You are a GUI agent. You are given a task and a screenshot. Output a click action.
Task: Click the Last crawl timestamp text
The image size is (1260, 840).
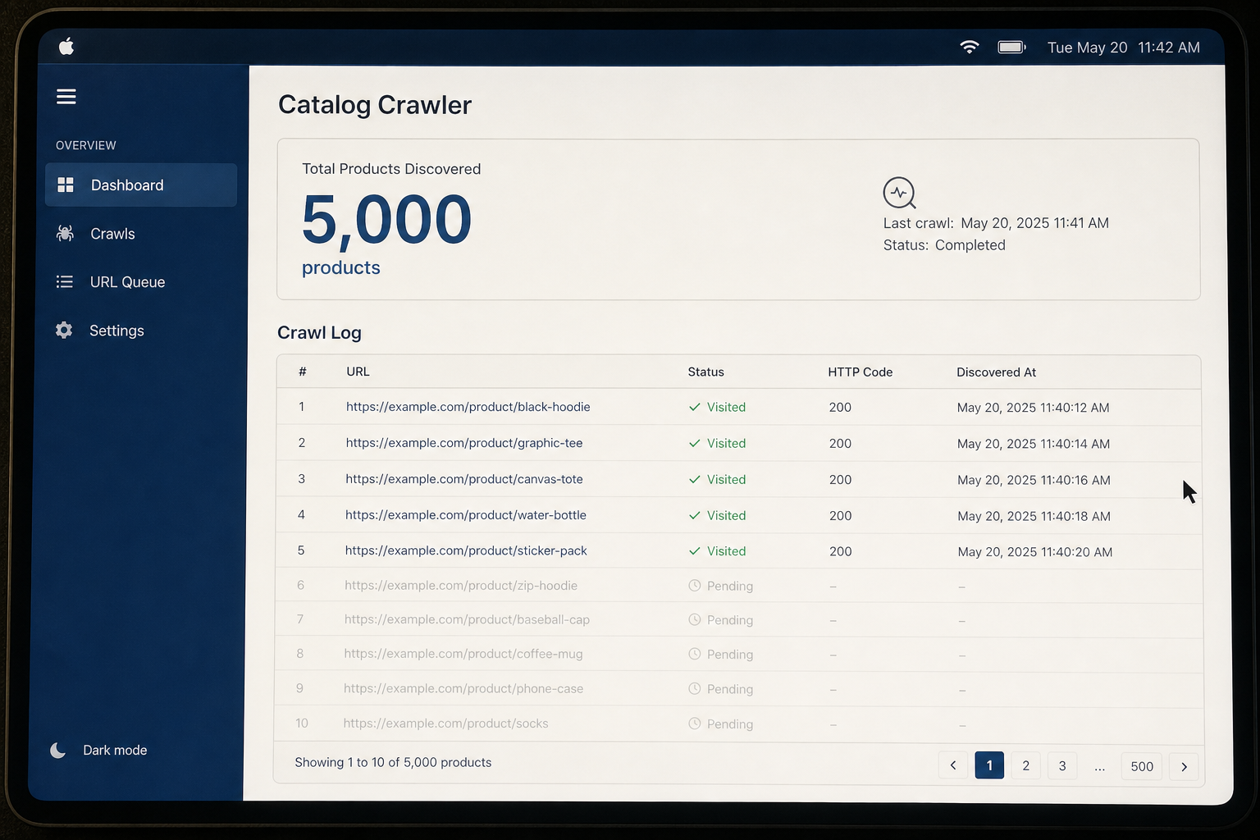996,223
